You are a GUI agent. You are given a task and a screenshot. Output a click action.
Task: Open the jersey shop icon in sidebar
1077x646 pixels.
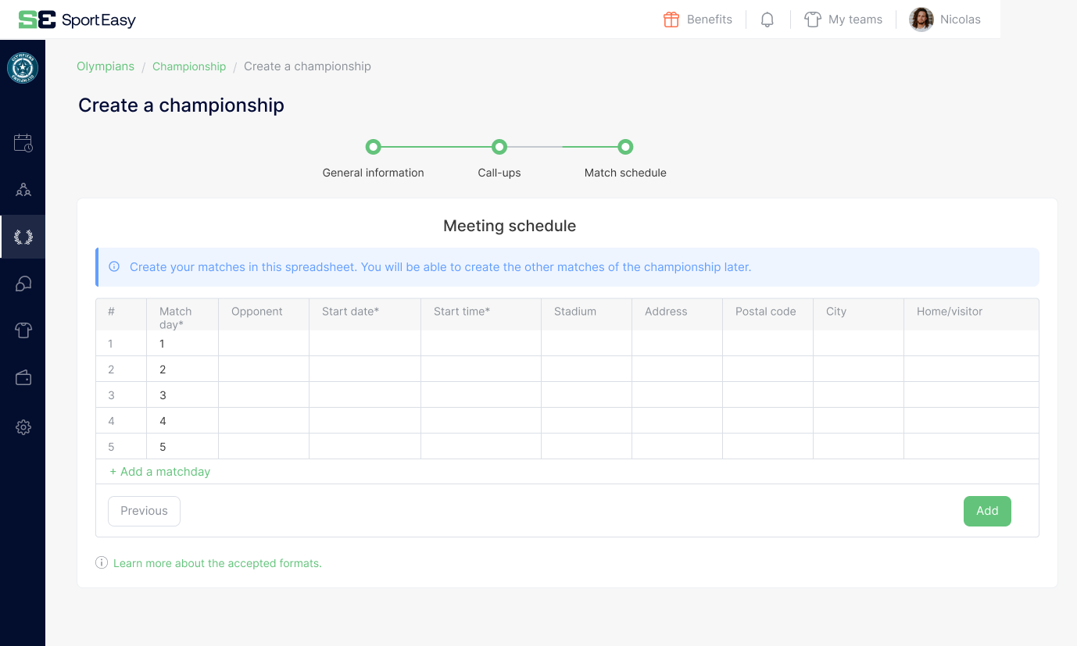(x=23, y=330)
